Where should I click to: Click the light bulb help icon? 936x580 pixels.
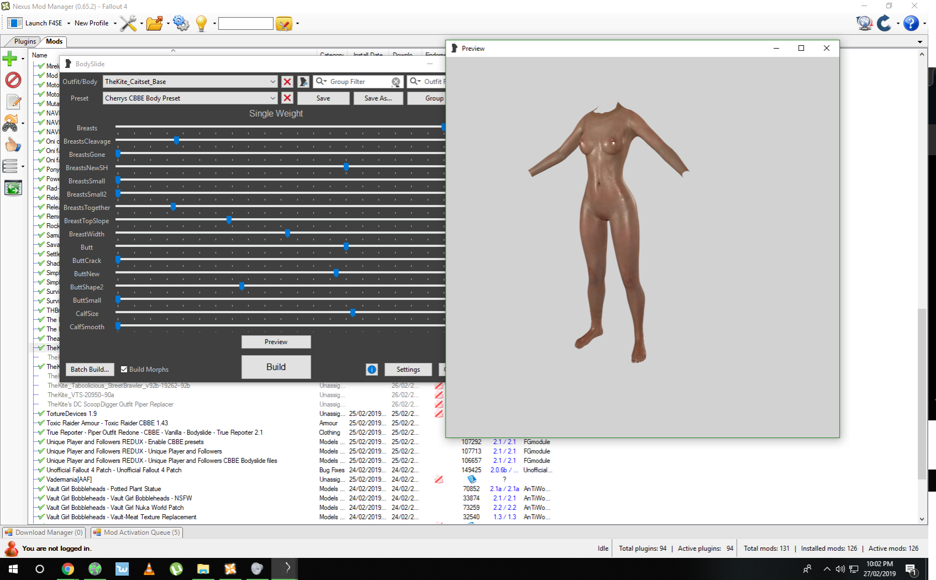tap(201, 23)
